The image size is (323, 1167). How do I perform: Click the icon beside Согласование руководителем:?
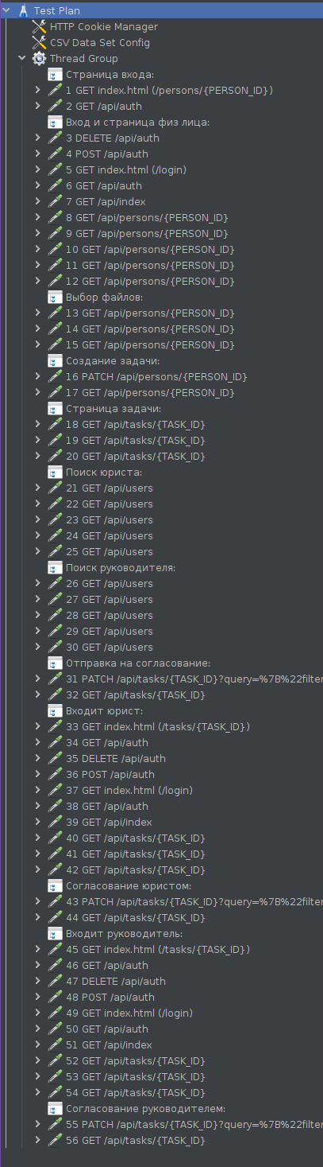point(55,1108)
